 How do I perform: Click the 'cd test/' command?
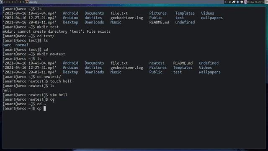click(x=46, y=36)
